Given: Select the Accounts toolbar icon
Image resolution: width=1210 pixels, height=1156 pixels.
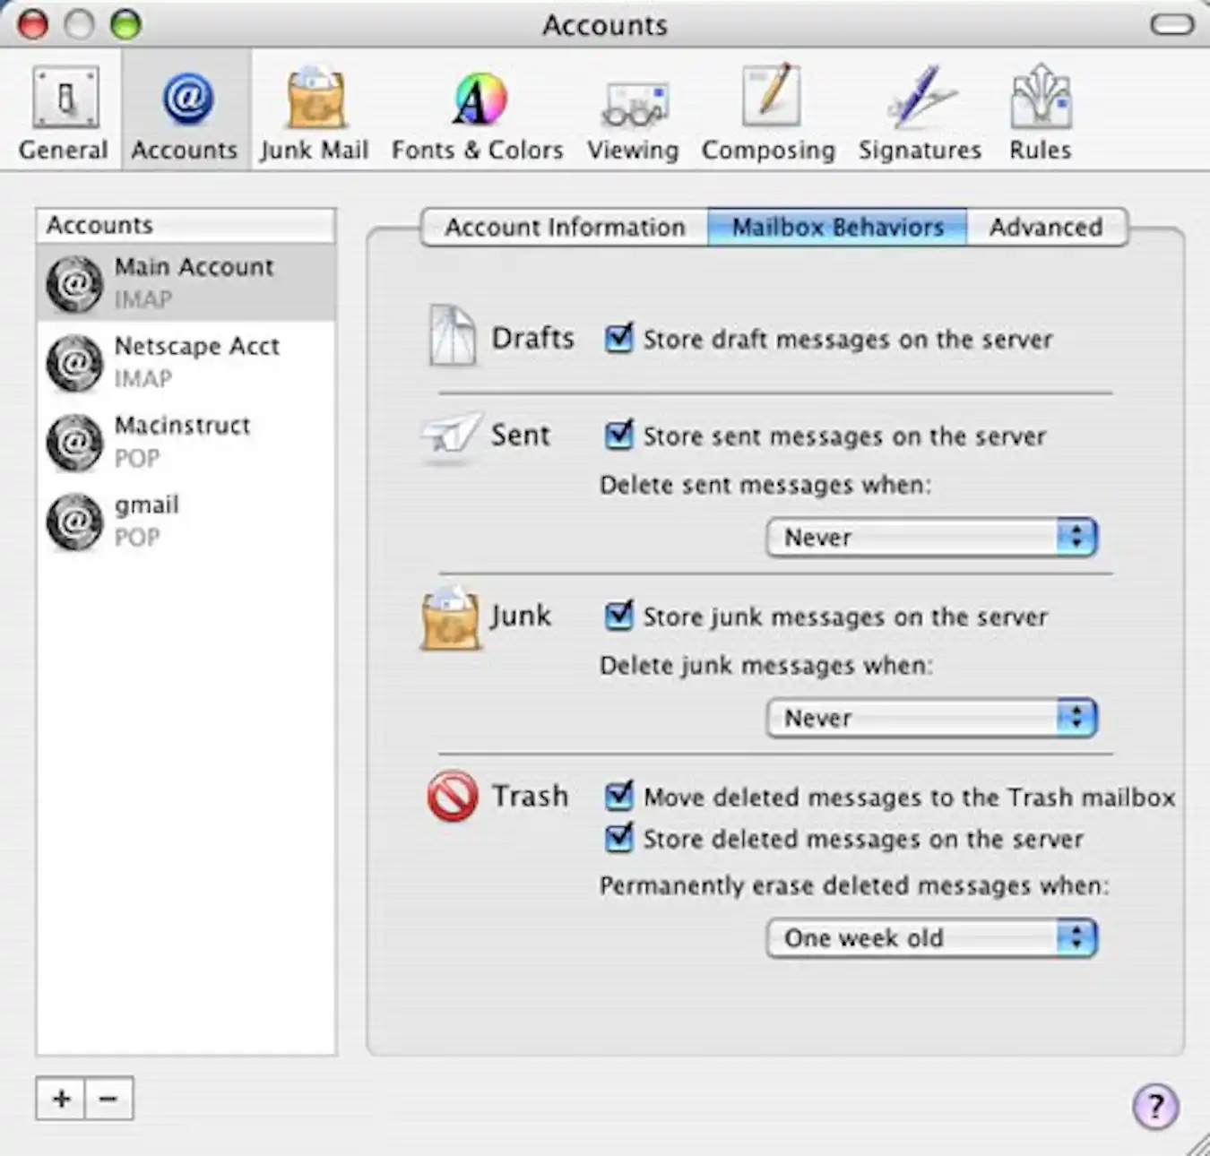Looking at the screenshot, I should tap(183, 108).
